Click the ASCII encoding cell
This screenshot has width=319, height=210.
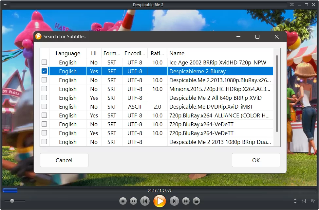coord(135,107)
